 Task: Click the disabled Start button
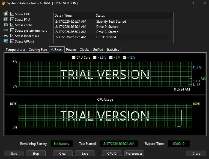coord(14,153)
